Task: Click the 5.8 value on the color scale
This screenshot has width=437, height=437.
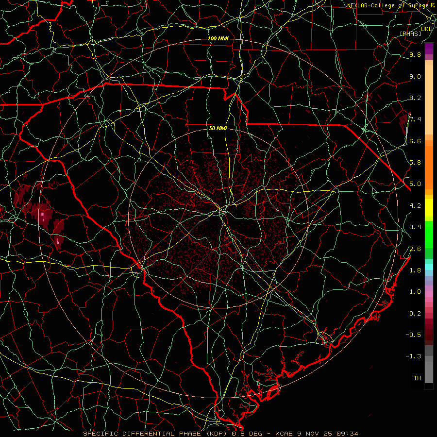Action: (415, 163)
